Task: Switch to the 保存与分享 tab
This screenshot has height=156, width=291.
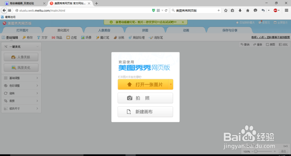Action: coord(230,30)
